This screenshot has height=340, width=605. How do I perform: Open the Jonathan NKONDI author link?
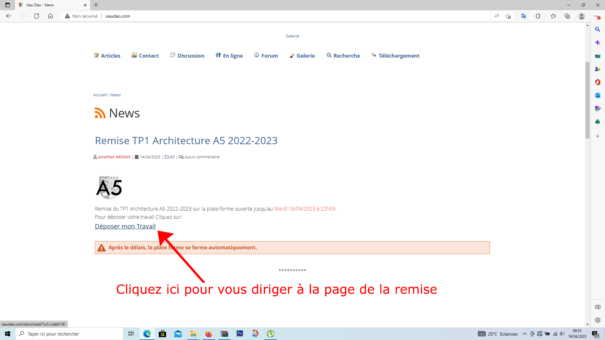tap(114, 157)
